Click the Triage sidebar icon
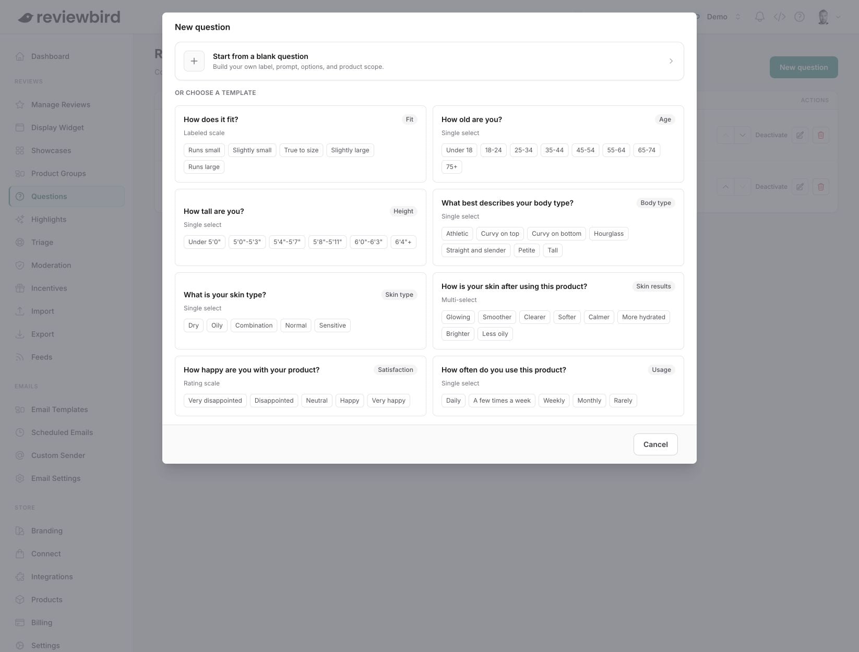Screen dimensions: 859x652 coord(20,242)
